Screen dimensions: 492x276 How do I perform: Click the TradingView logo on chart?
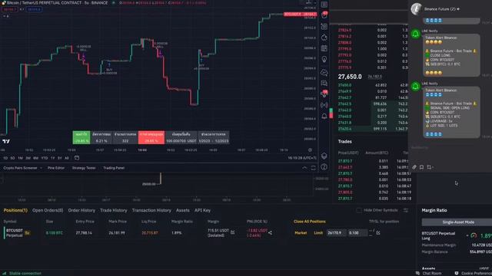click(x=6, y=141)
